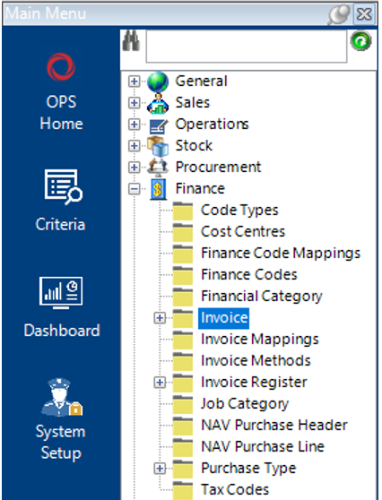Image resolution: width=382 pixels, height=500 pixels.
Task: Open the Invoice Register entry
Action: (x=254, y=383)
